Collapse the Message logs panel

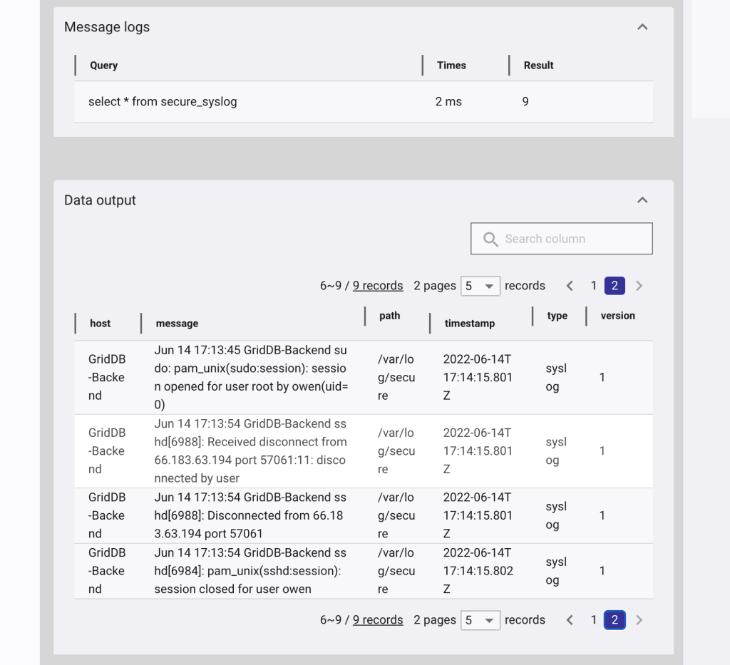click(642, 26)
